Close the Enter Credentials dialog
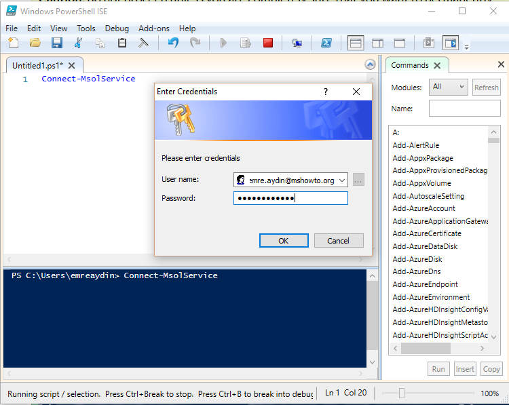509x405 pixels. [x=356, y=92]
